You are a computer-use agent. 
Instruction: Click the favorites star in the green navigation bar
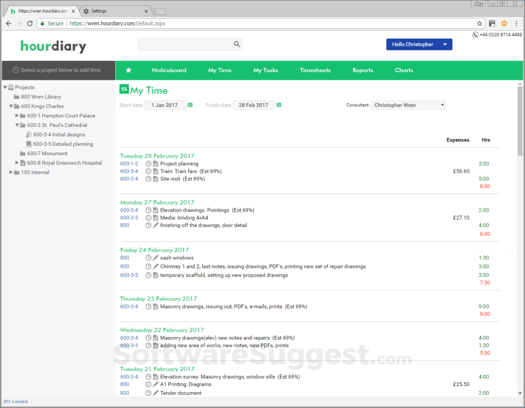[x=129, y=70]
